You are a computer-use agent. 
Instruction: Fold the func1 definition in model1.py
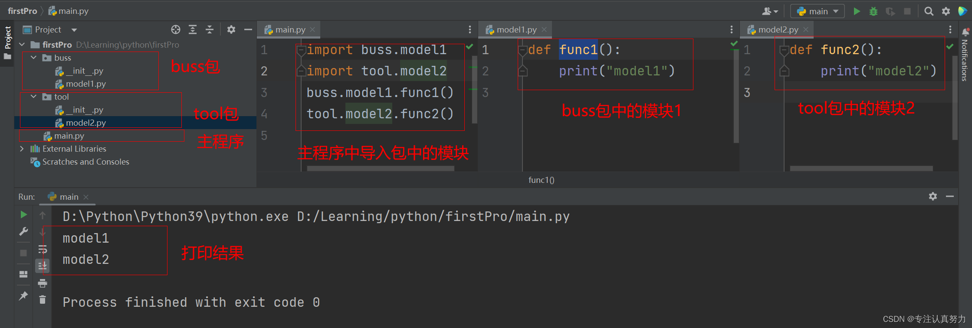(x=523, y=50)
